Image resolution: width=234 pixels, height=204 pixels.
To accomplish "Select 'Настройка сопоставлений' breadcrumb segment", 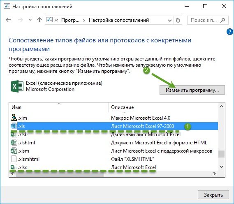I will [x=119, y=20].
